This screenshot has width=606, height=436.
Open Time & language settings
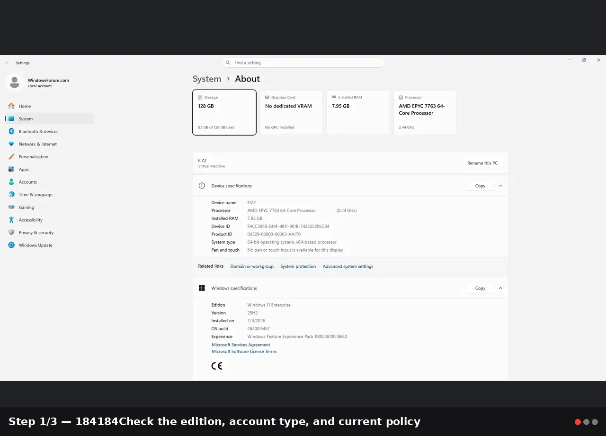49,195
